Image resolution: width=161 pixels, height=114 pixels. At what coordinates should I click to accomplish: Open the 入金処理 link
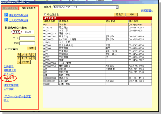(x=9, y=89)
